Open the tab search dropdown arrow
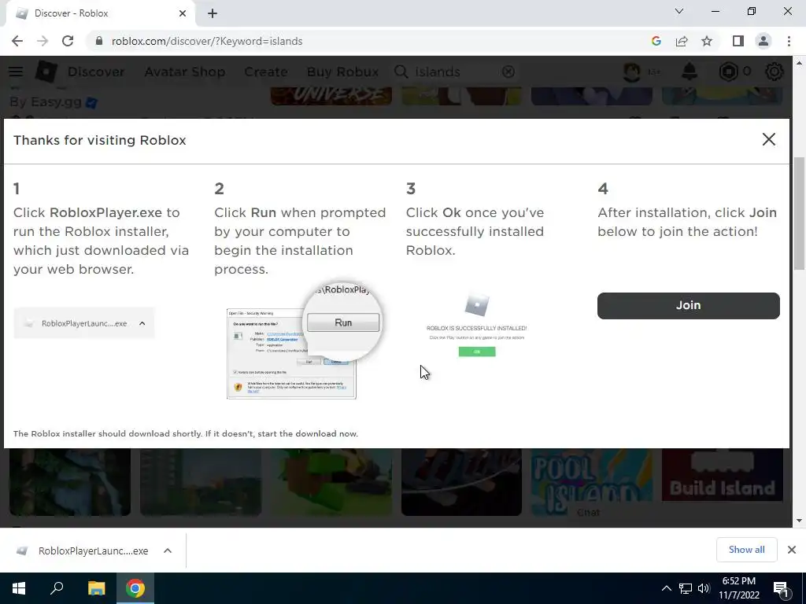Viewport: 806px width, 604px height. coord(679,11)
